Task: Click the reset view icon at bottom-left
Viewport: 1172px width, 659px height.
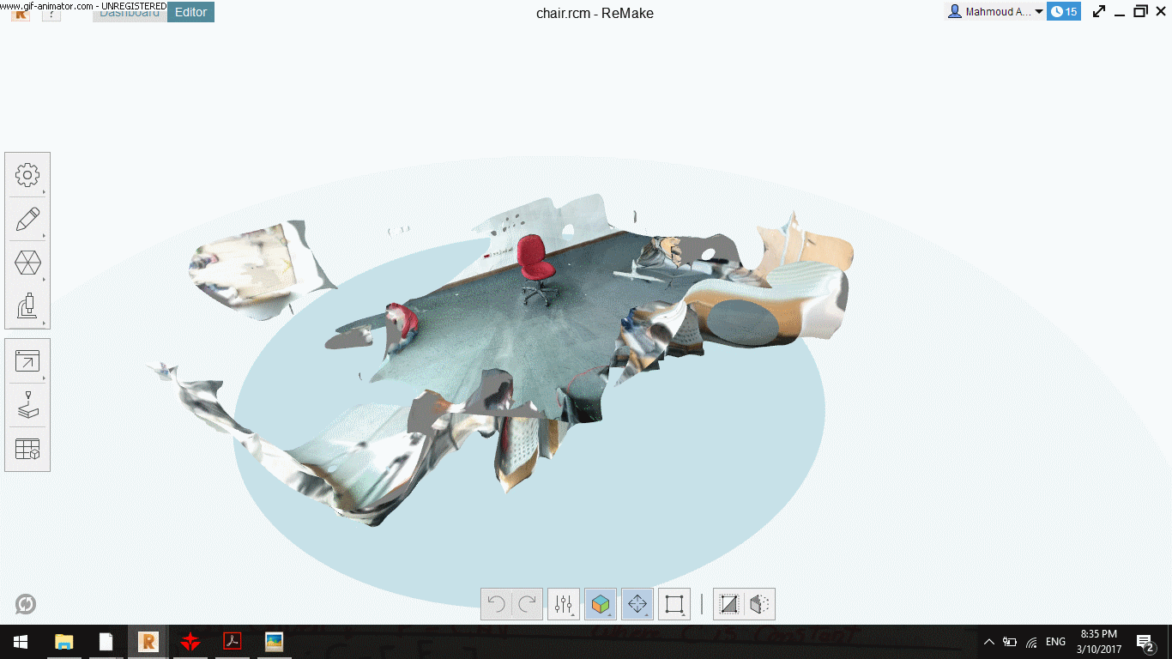Action: 26,604
